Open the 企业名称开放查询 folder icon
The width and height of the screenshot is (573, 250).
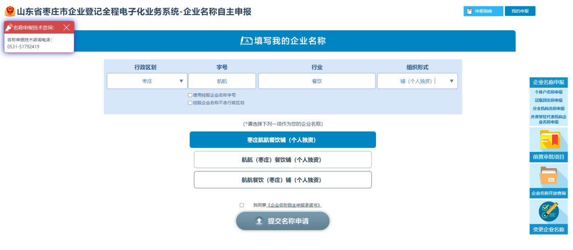pyautogui.click(x=549, y=176)
